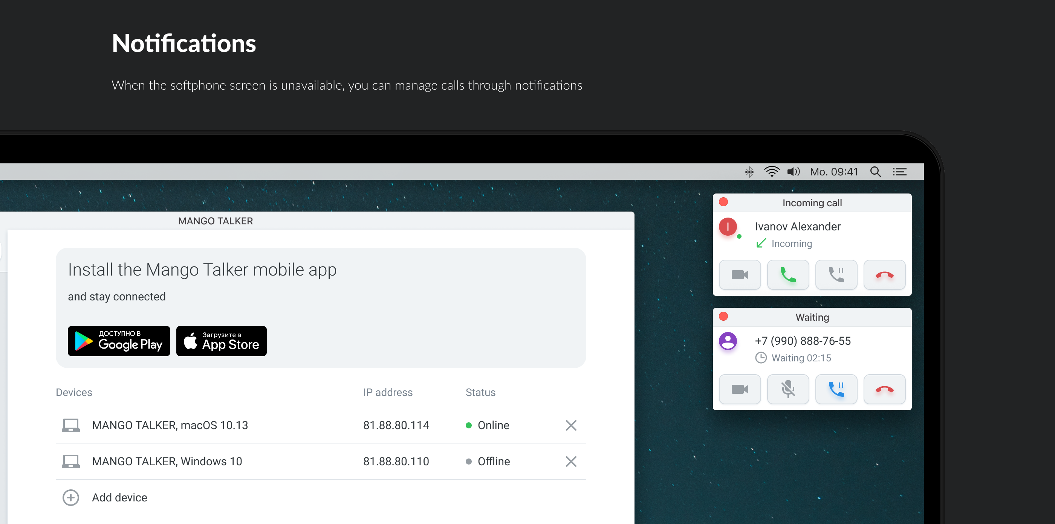Screen dimensions: 1055x524
Task: Start video in Waiting call notification
Action: 740,389
